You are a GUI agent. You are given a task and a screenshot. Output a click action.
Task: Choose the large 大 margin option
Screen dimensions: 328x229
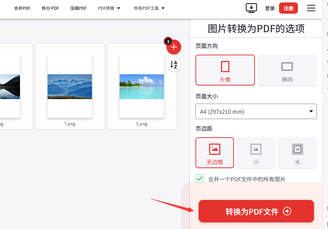[298, 153]
